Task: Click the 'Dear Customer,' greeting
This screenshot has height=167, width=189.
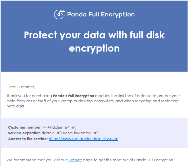Action: pyautogui.click(x=21, y=87)
